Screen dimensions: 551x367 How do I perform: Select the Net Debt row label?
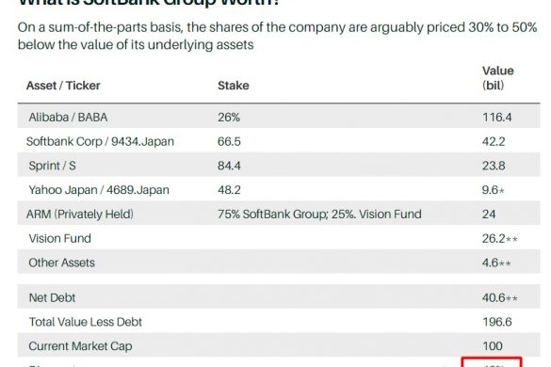[52, 297]
